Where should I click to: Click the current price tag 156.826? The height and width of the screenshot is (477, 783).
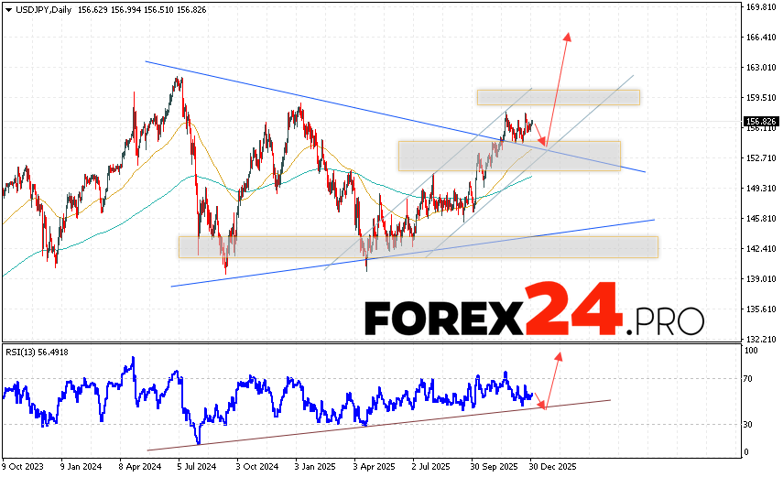(761, 121)
